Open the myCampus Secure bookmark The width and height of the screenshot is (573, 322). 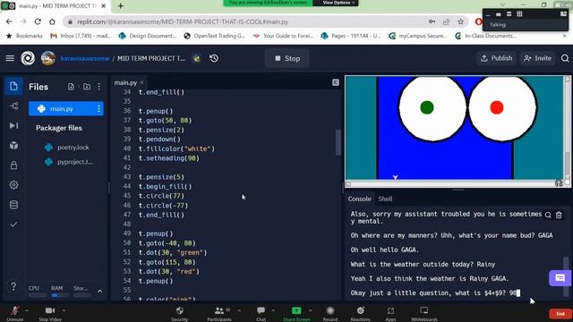(x=418, y=36)
